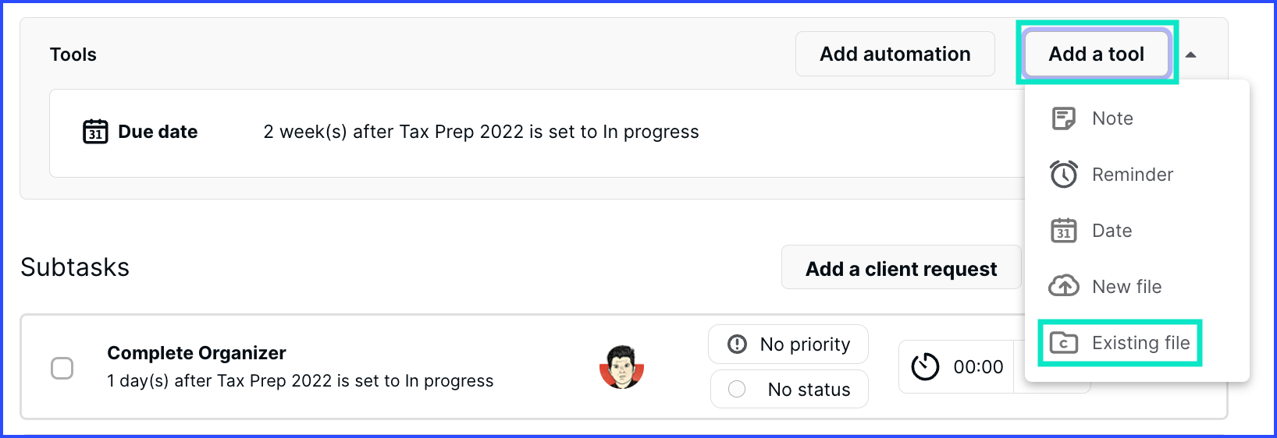Click the Note icon in dropdown
Image resolution: width=1277 pixels, height=438 pixels.
(1063, 118)
